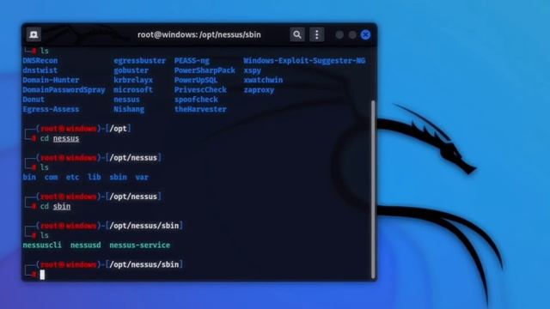Screen dimensions: 550x309
Task: Click the bin directory in listing
Action: click(29, 178)
